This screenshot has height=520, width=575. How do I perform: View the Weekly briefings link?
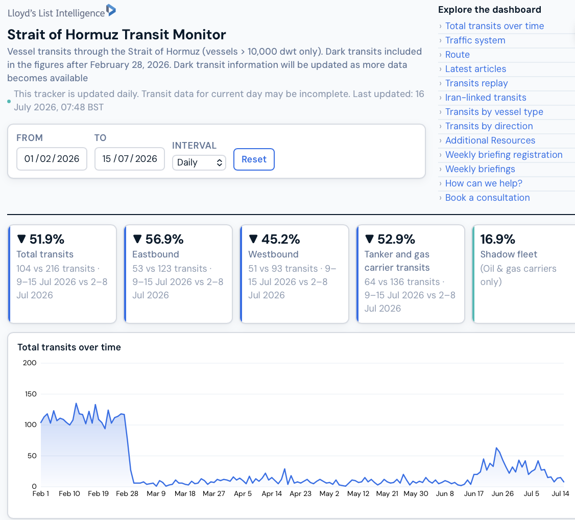[x=480, y=169]
